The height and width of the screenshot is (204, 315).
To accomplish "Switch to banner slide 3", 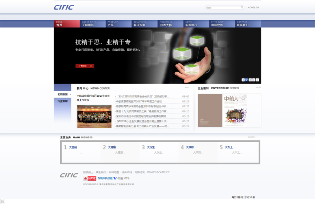I will (250, 80).
